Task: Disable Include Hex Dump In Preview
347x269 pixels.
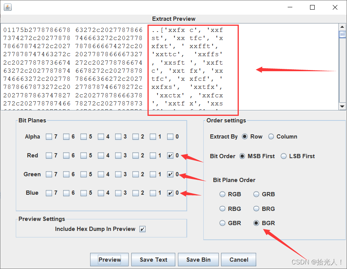Action: pos(142,229)
